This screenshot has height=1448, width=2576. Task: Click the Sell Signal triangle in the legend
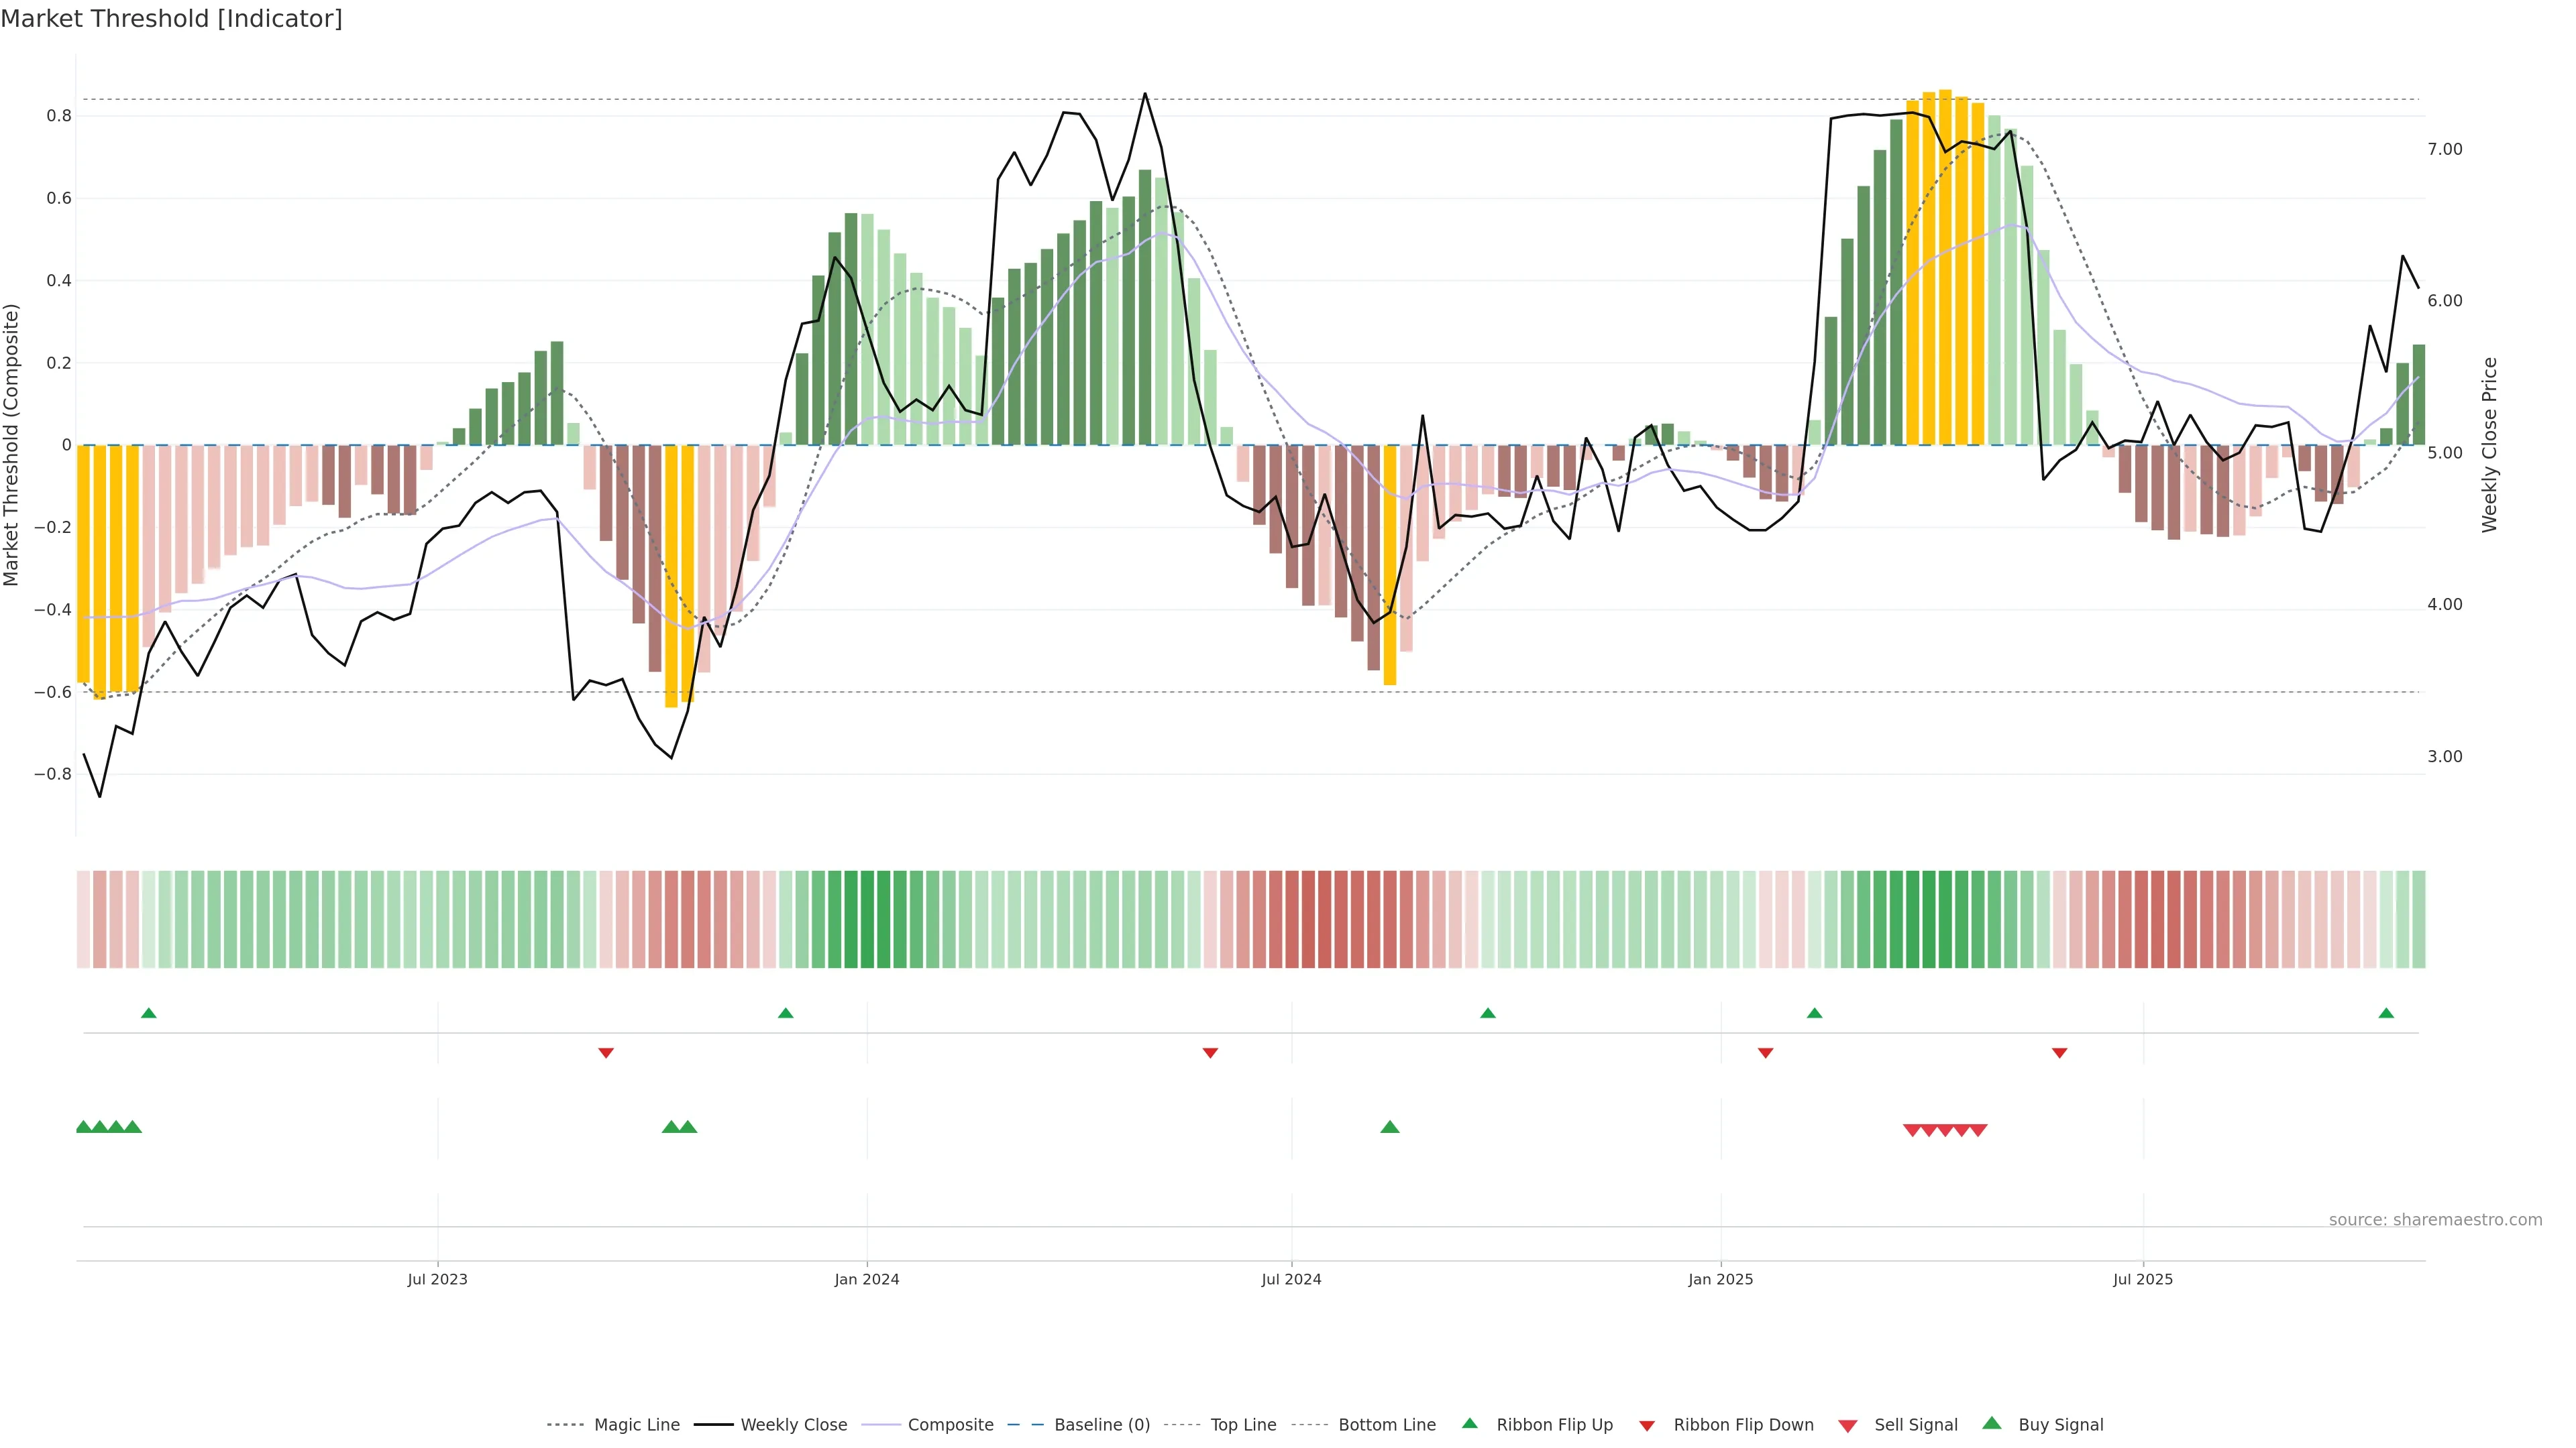pyautogui.click(x=1847, y=1425)
